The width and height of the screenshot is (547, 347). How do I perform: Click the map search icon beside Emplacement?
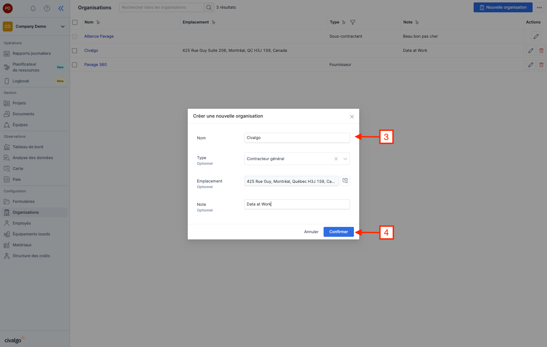(x=345, y=181)
